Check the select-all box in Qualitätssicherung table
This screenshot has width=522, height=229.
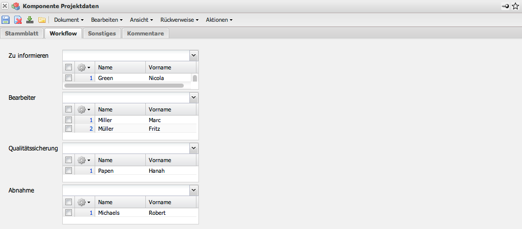(69, 160)
